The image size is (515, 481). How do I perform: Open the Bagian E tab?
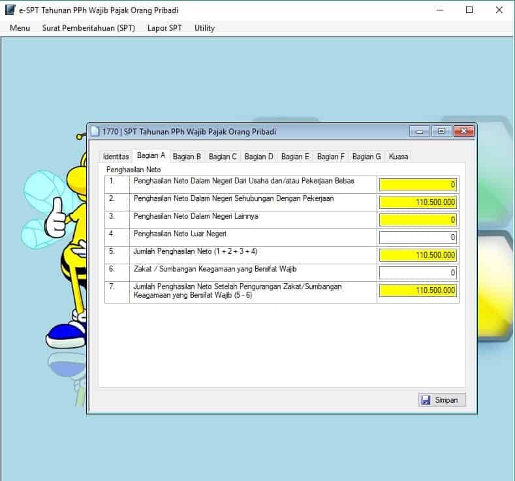[x=295, y=157]
